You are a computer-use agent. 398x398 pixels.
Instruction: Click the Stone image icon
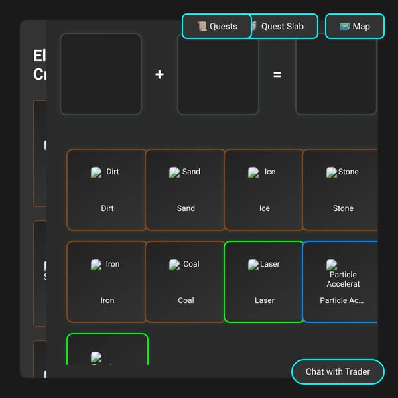pos(332,172)
